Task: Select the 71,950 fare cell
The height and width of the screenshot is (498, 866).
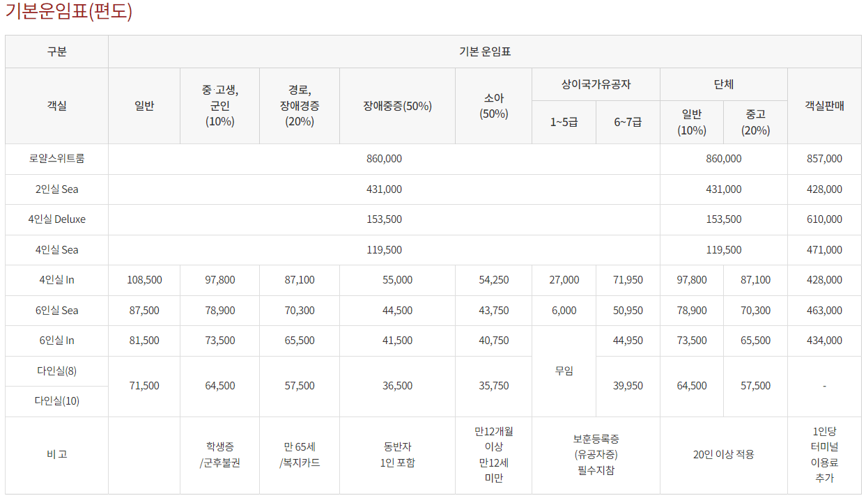Action: click(x=628, y=280)
